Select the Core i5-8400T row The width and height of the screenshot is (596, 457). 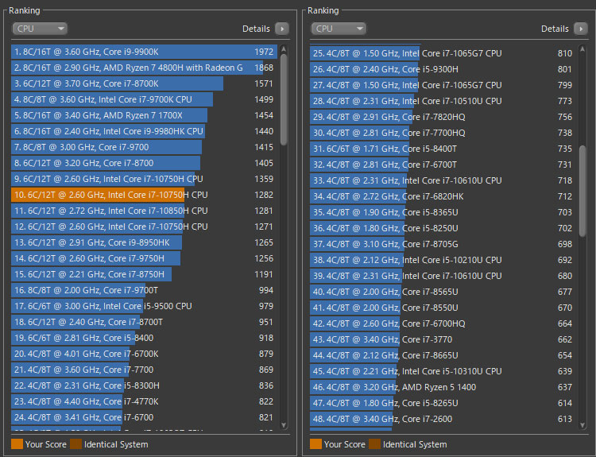pos(443,149)
